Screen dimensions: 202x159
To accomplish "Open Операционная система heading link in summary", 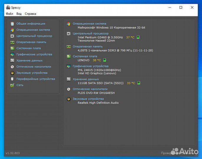I will pyautogui.click(x=90, y=24).
